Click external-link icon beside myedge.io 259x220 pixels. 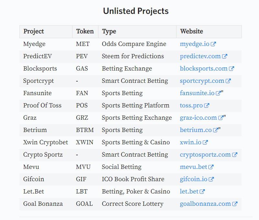click(x=213, y=44)
